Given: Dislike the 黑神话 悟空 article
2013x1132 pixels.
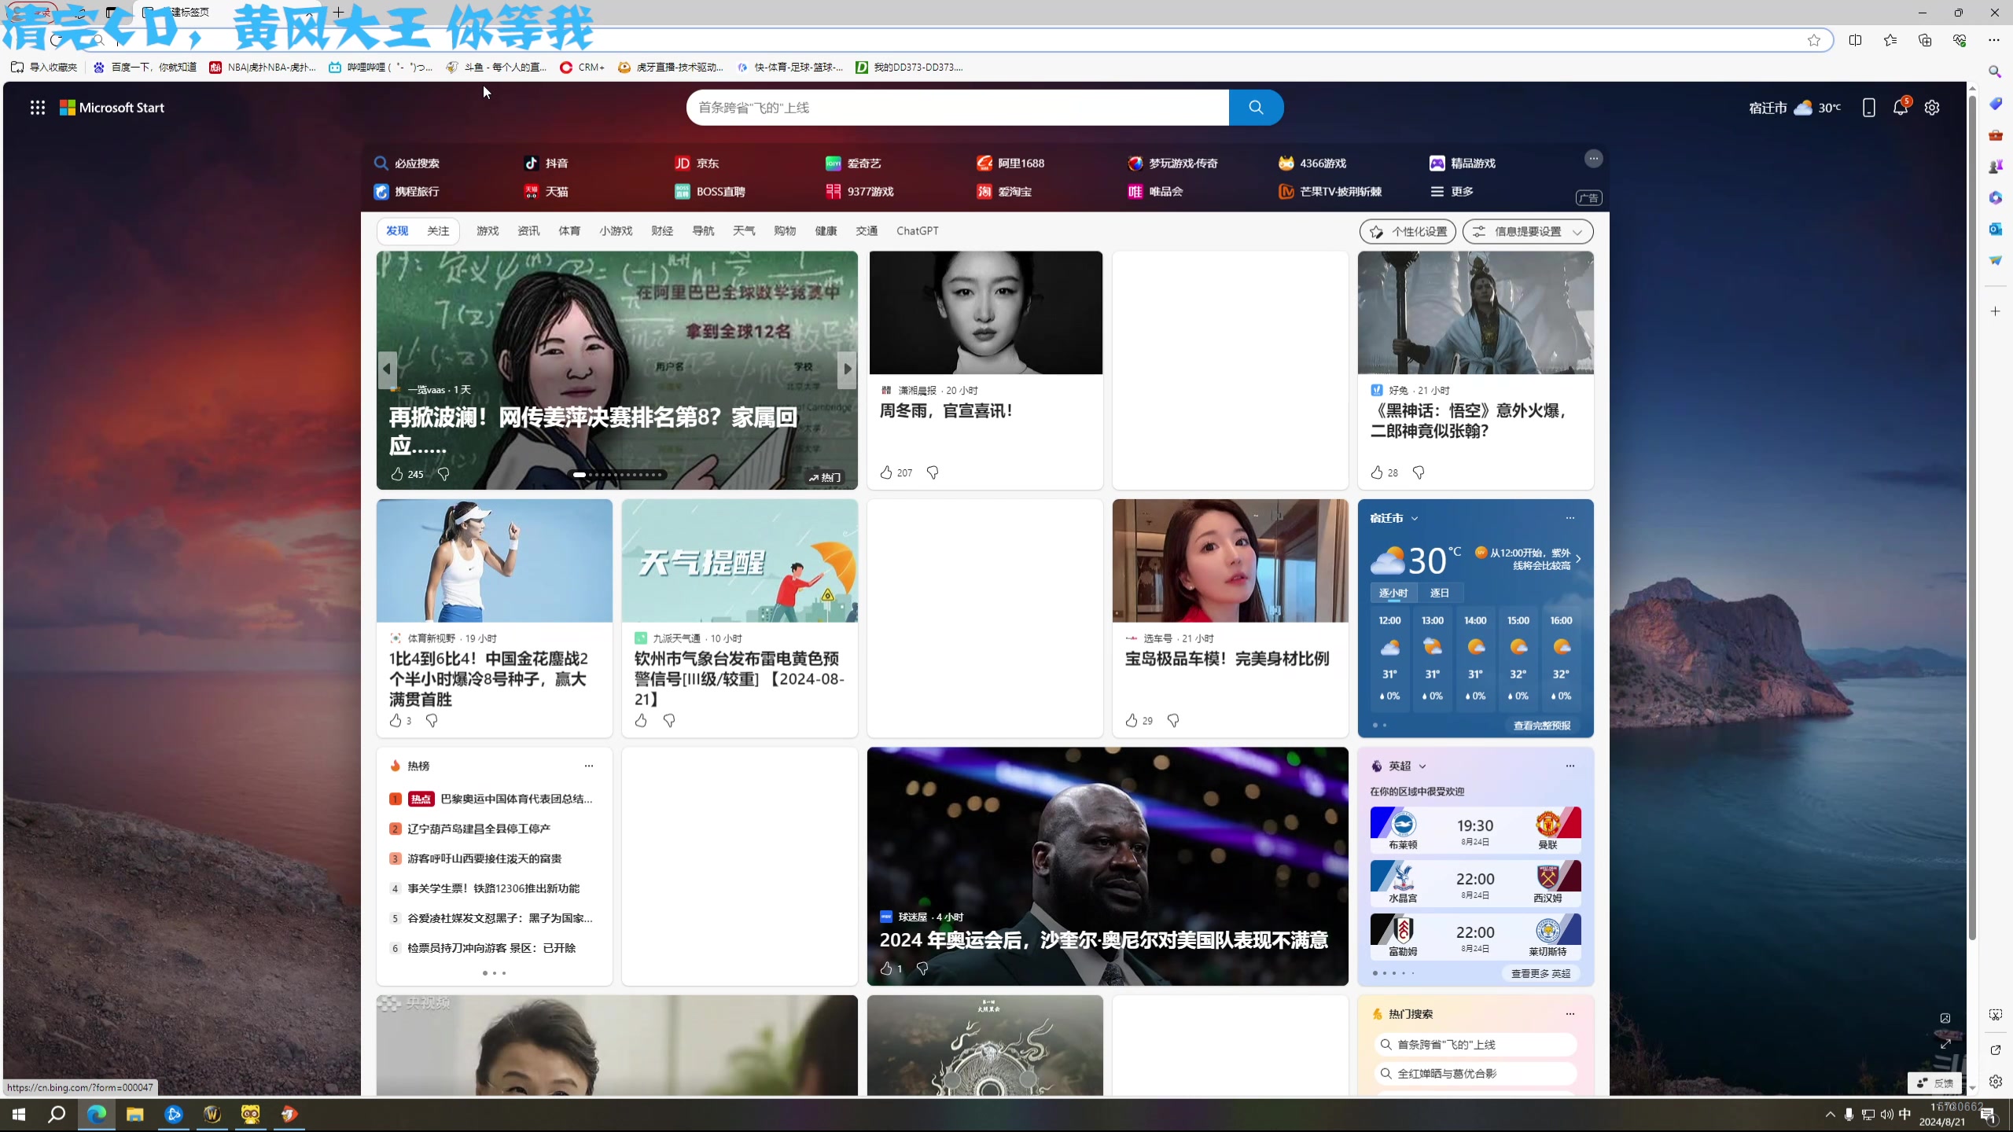Looking at the screenshot, I should (1419, 472).
